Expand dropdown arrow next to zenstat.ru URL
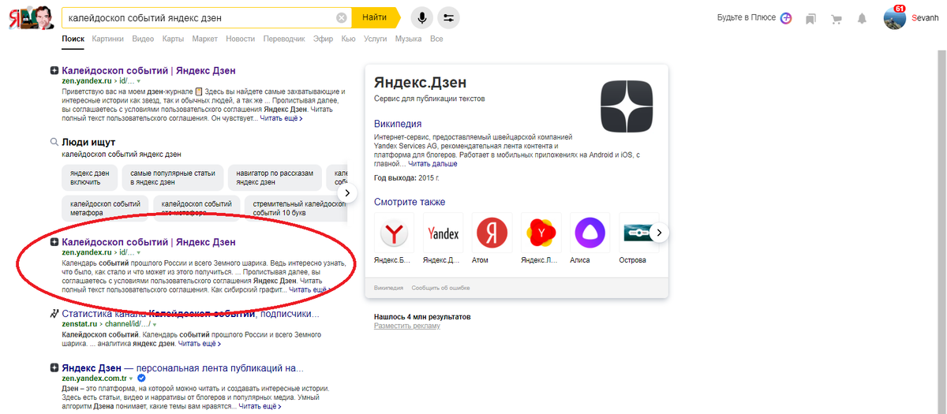The width and height of the screenshot is (947, 414). [155, 325]
